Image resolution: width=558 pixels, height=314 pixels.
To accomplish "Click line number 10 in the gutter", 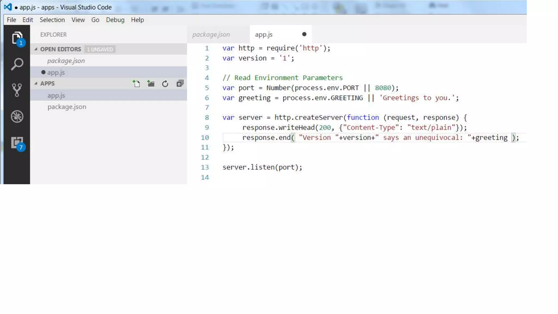I will click(x=205, y=138).
